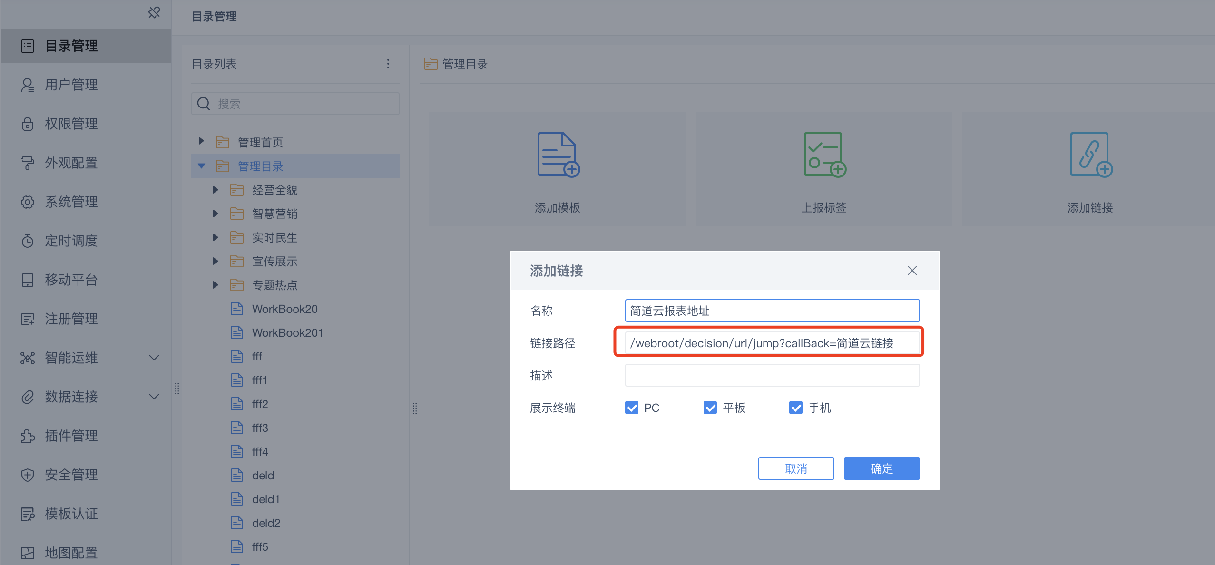Click the 添加链接 chain icon

(x=1090, y=155)
